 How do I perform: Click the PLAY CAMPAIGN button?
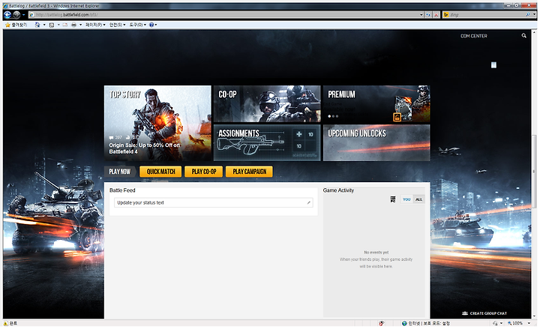pos(249,172)
